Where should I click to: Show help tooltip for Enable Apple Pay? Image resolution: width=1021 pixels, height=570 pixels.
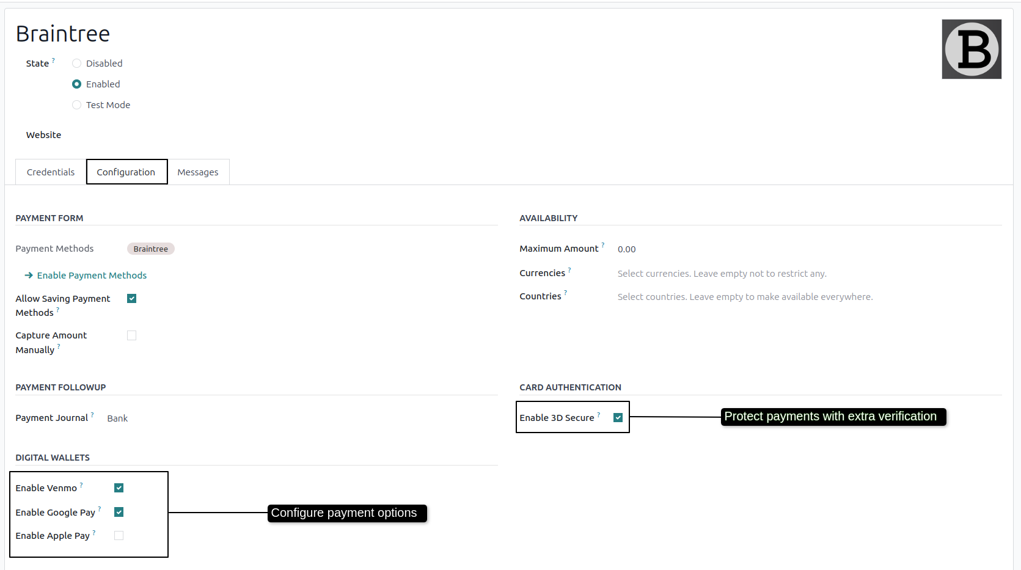[94, 532]
